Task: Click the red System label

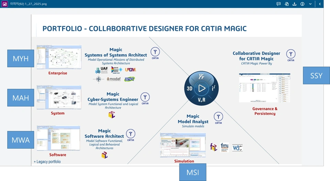Action: click(x=58, y=113)
